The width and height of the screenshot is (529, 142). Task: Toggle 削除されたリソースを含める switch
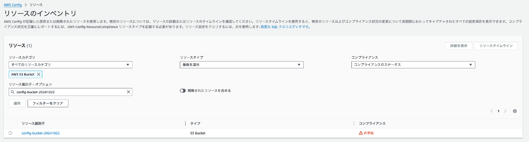click(183, 91)
